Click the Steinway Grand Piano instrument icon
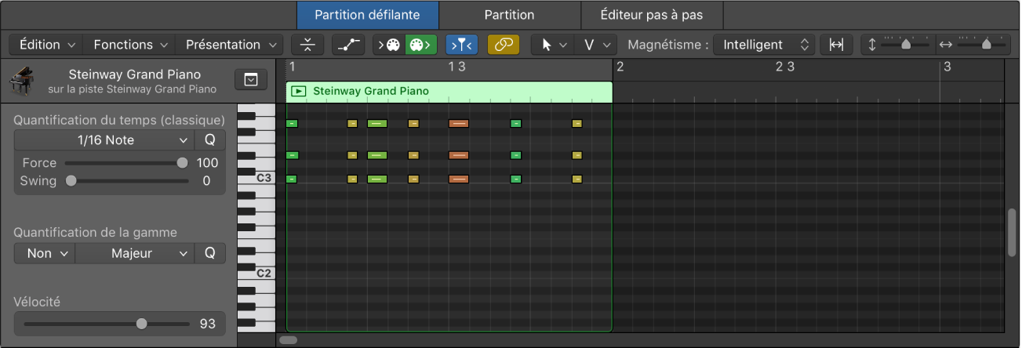 pos(22,81)
